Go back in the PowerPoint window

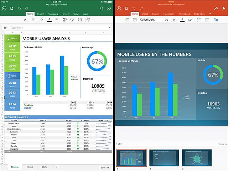(x=119, y=8)
